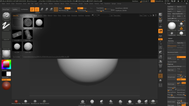Click the LightBox button
Viewport: 189px width, 106px height.
15,9
